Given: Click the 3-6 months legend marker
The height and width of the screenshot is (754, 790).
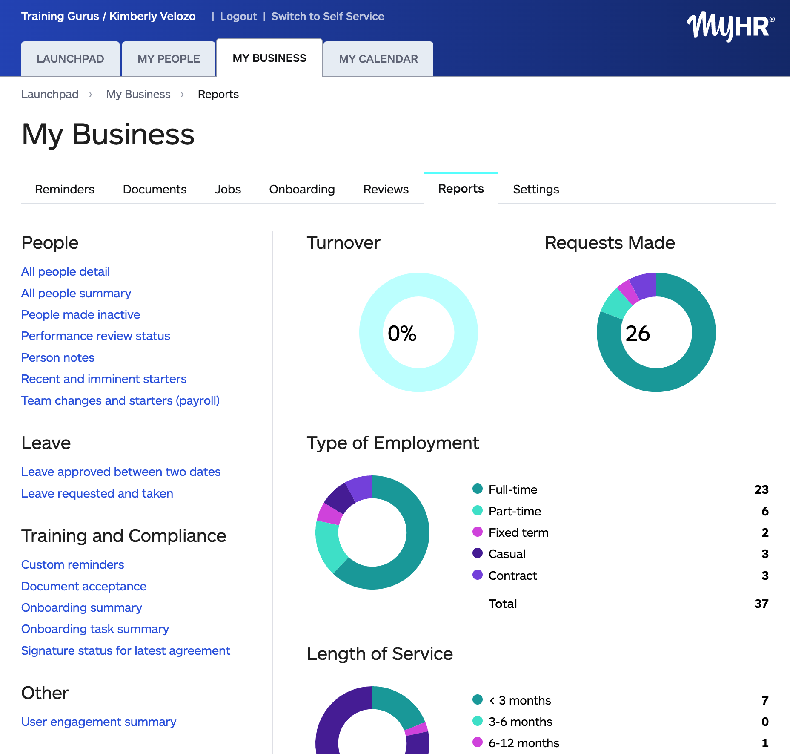Looking at the screenshot, I should (x=477, y=721).
